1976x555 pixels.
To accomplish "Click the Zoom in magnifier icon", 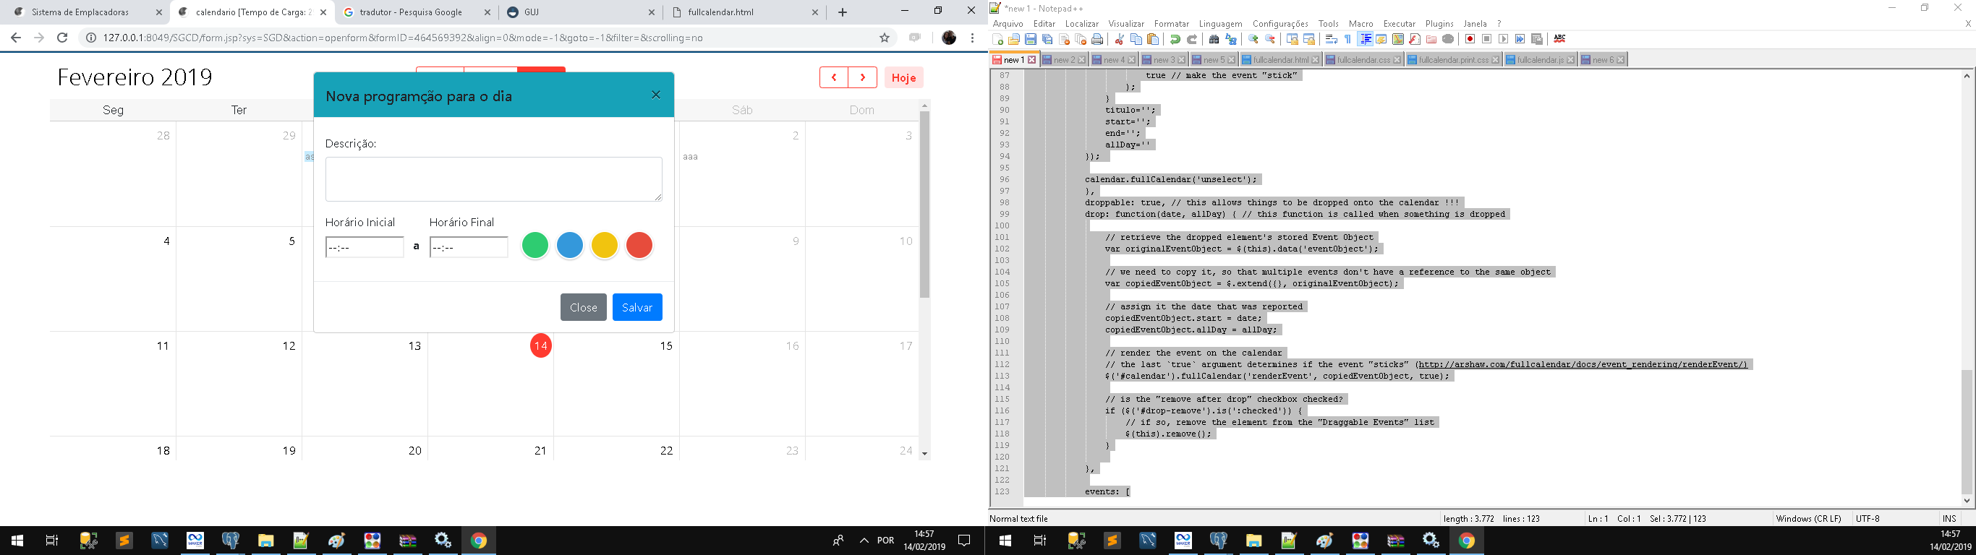I will pos(1253,39).
